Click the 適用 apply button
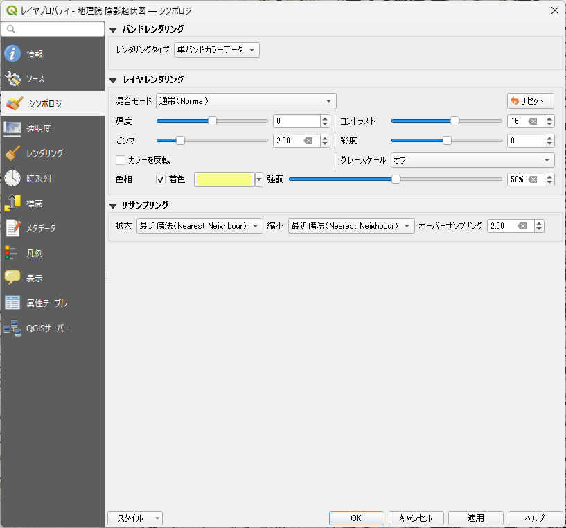This screenshot has height=528, width=566. [x=476, y=518]
